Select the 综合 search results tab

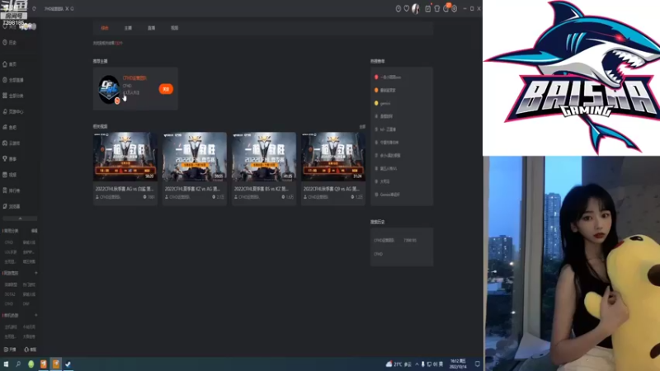(x=105, y=28)
